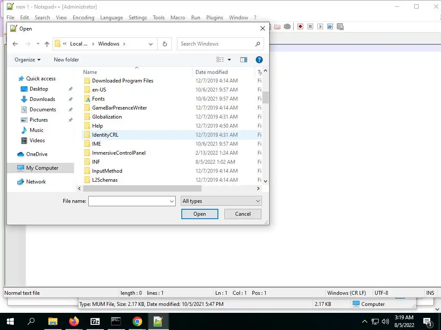
Task: Open the All types filter dropdown
Action: 221,201
